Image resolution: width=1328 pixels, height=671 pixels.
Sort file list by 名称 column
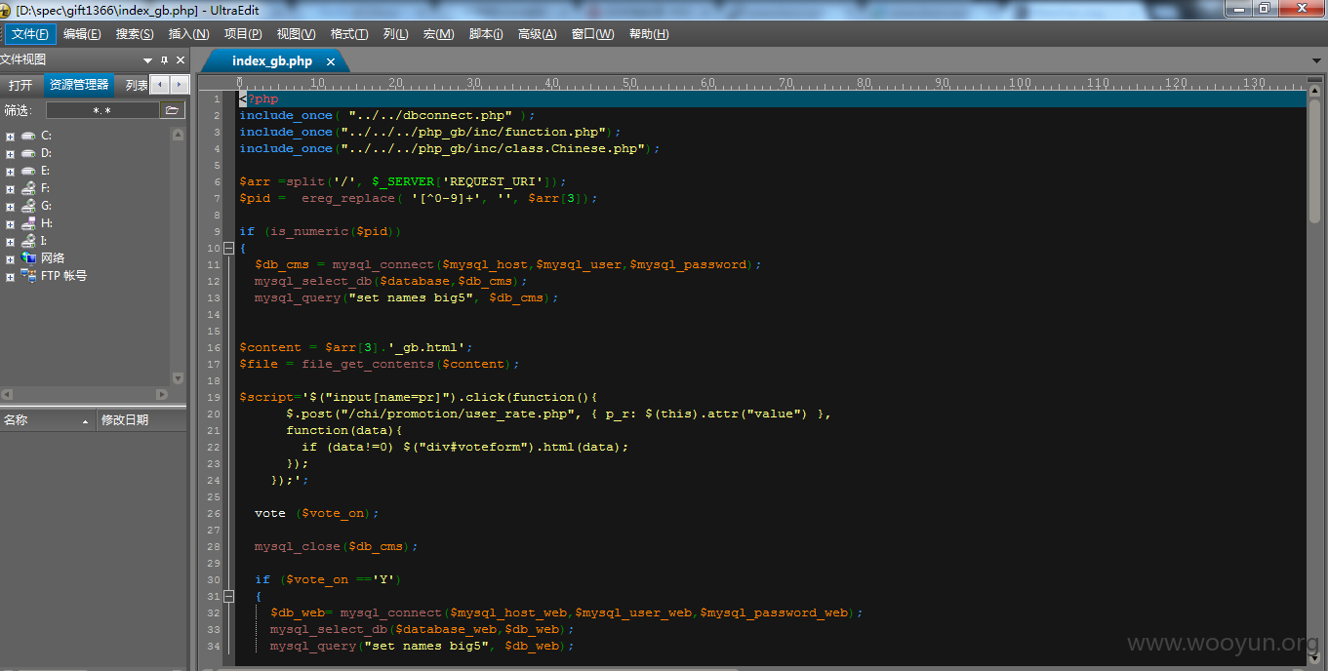(x=47, y=420)
